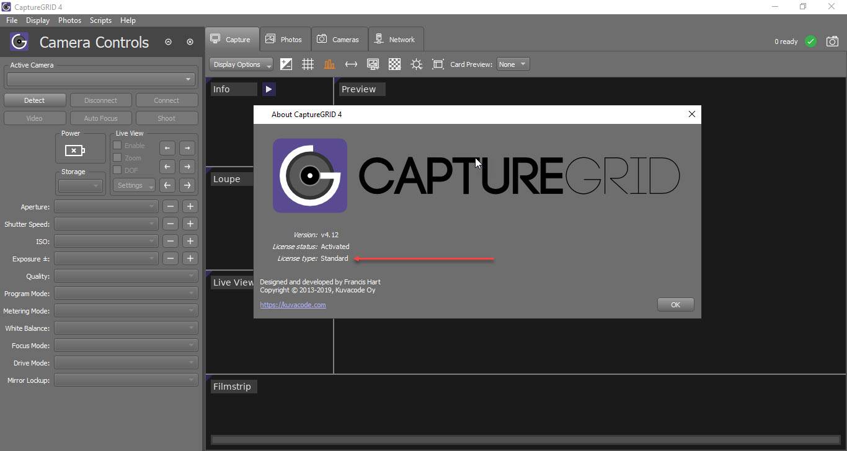Open the Mirror Lockup dropdown
Screen dimensions: 847x451
(126, 380)
